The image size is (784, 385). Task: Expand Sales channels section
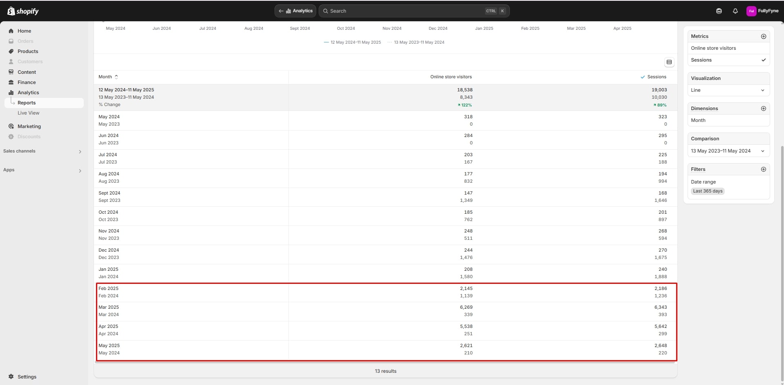[80, 151]
